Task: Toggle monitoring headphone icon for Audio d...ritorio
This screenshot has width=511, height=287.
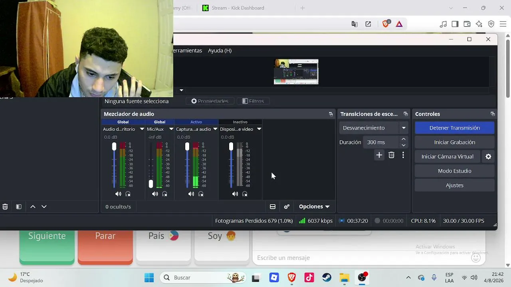Action: [128, 194]
